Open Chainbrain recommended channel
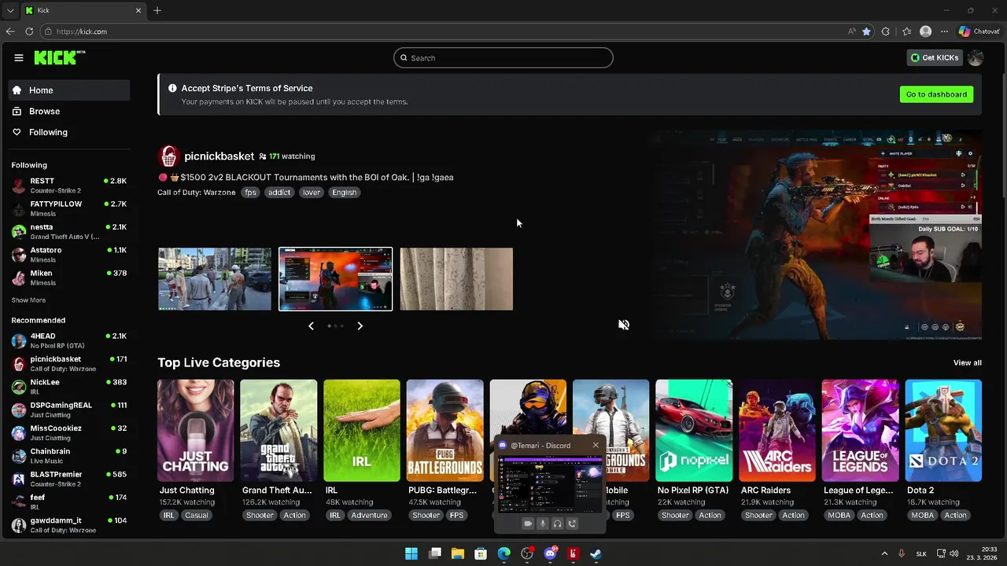 [69, 456]
